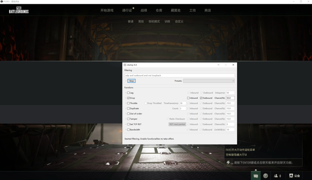312x180 pixels.
Task: Click the Duplicate Count field
Action: click(183, 108)
